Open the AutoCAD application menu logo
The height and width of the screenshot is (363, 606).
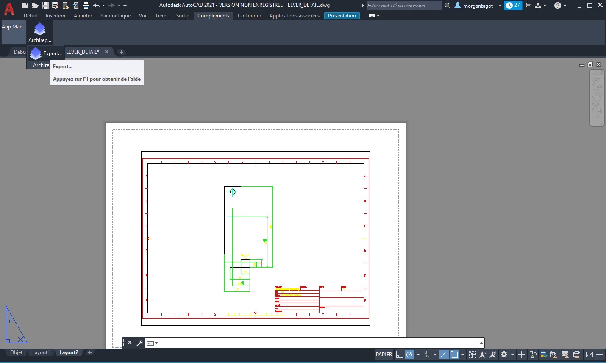(x=9, y=9)
